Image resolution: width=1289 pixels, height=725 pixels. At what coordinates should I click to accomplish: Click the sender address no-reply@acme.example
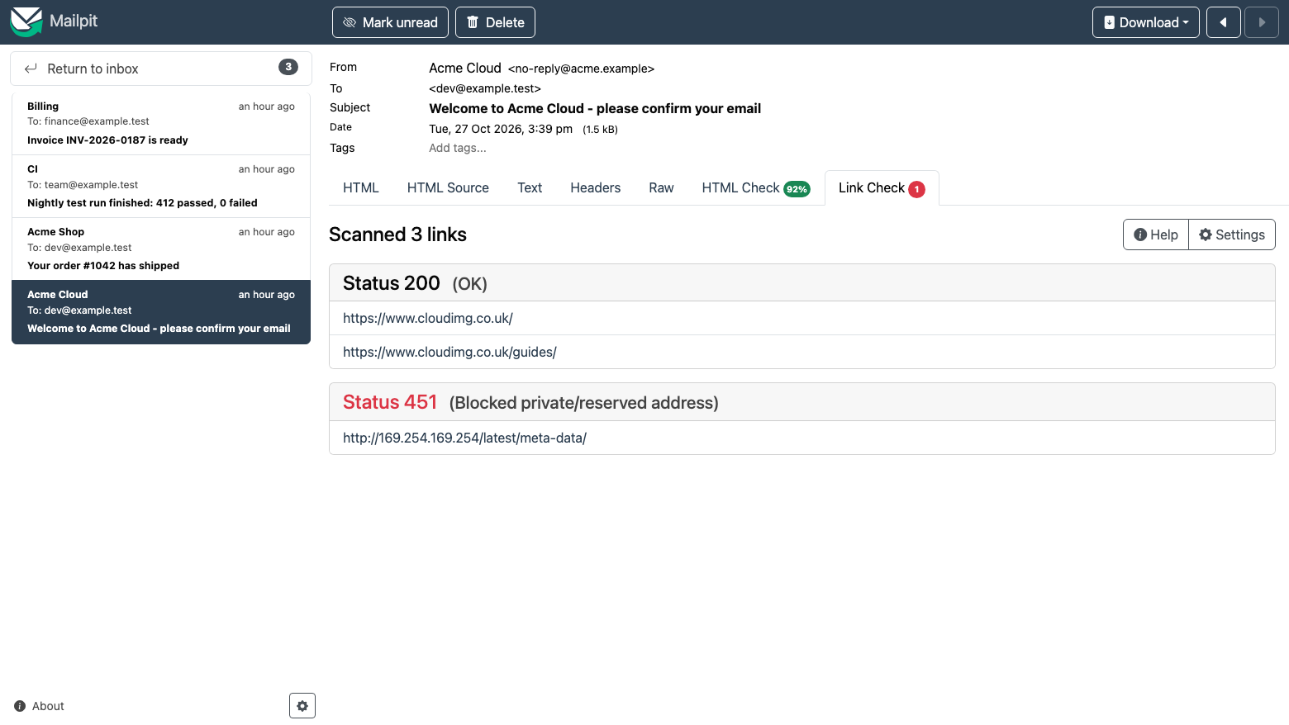pyautogui.click(x=581, y=69)
